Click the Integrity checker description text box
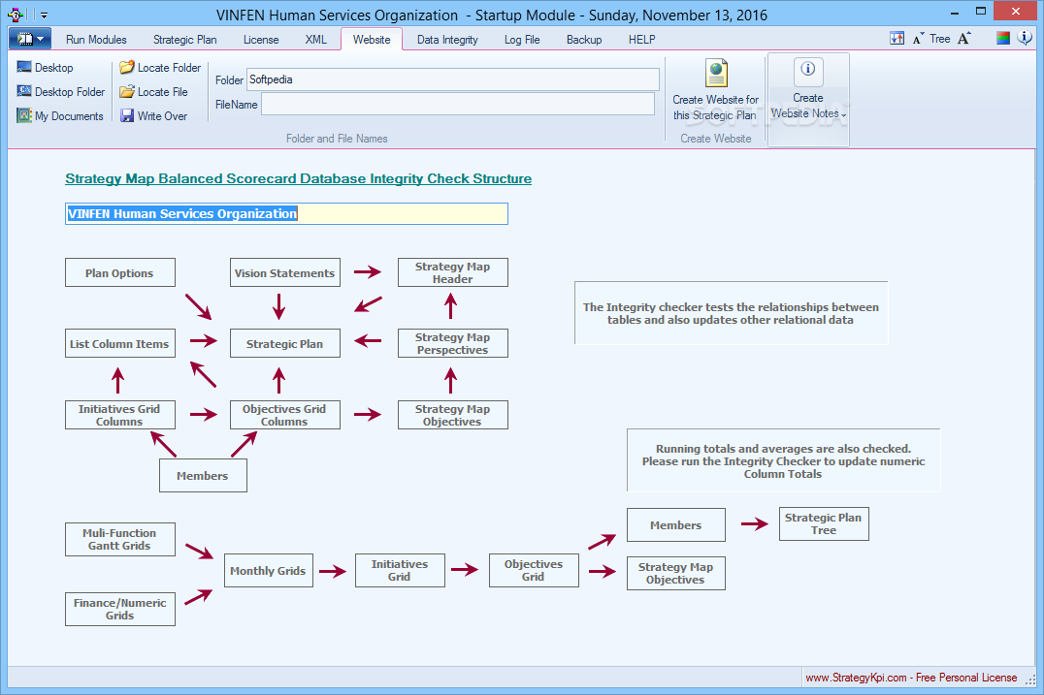Viewport: 1044px width, 695px height. (731, 313)
